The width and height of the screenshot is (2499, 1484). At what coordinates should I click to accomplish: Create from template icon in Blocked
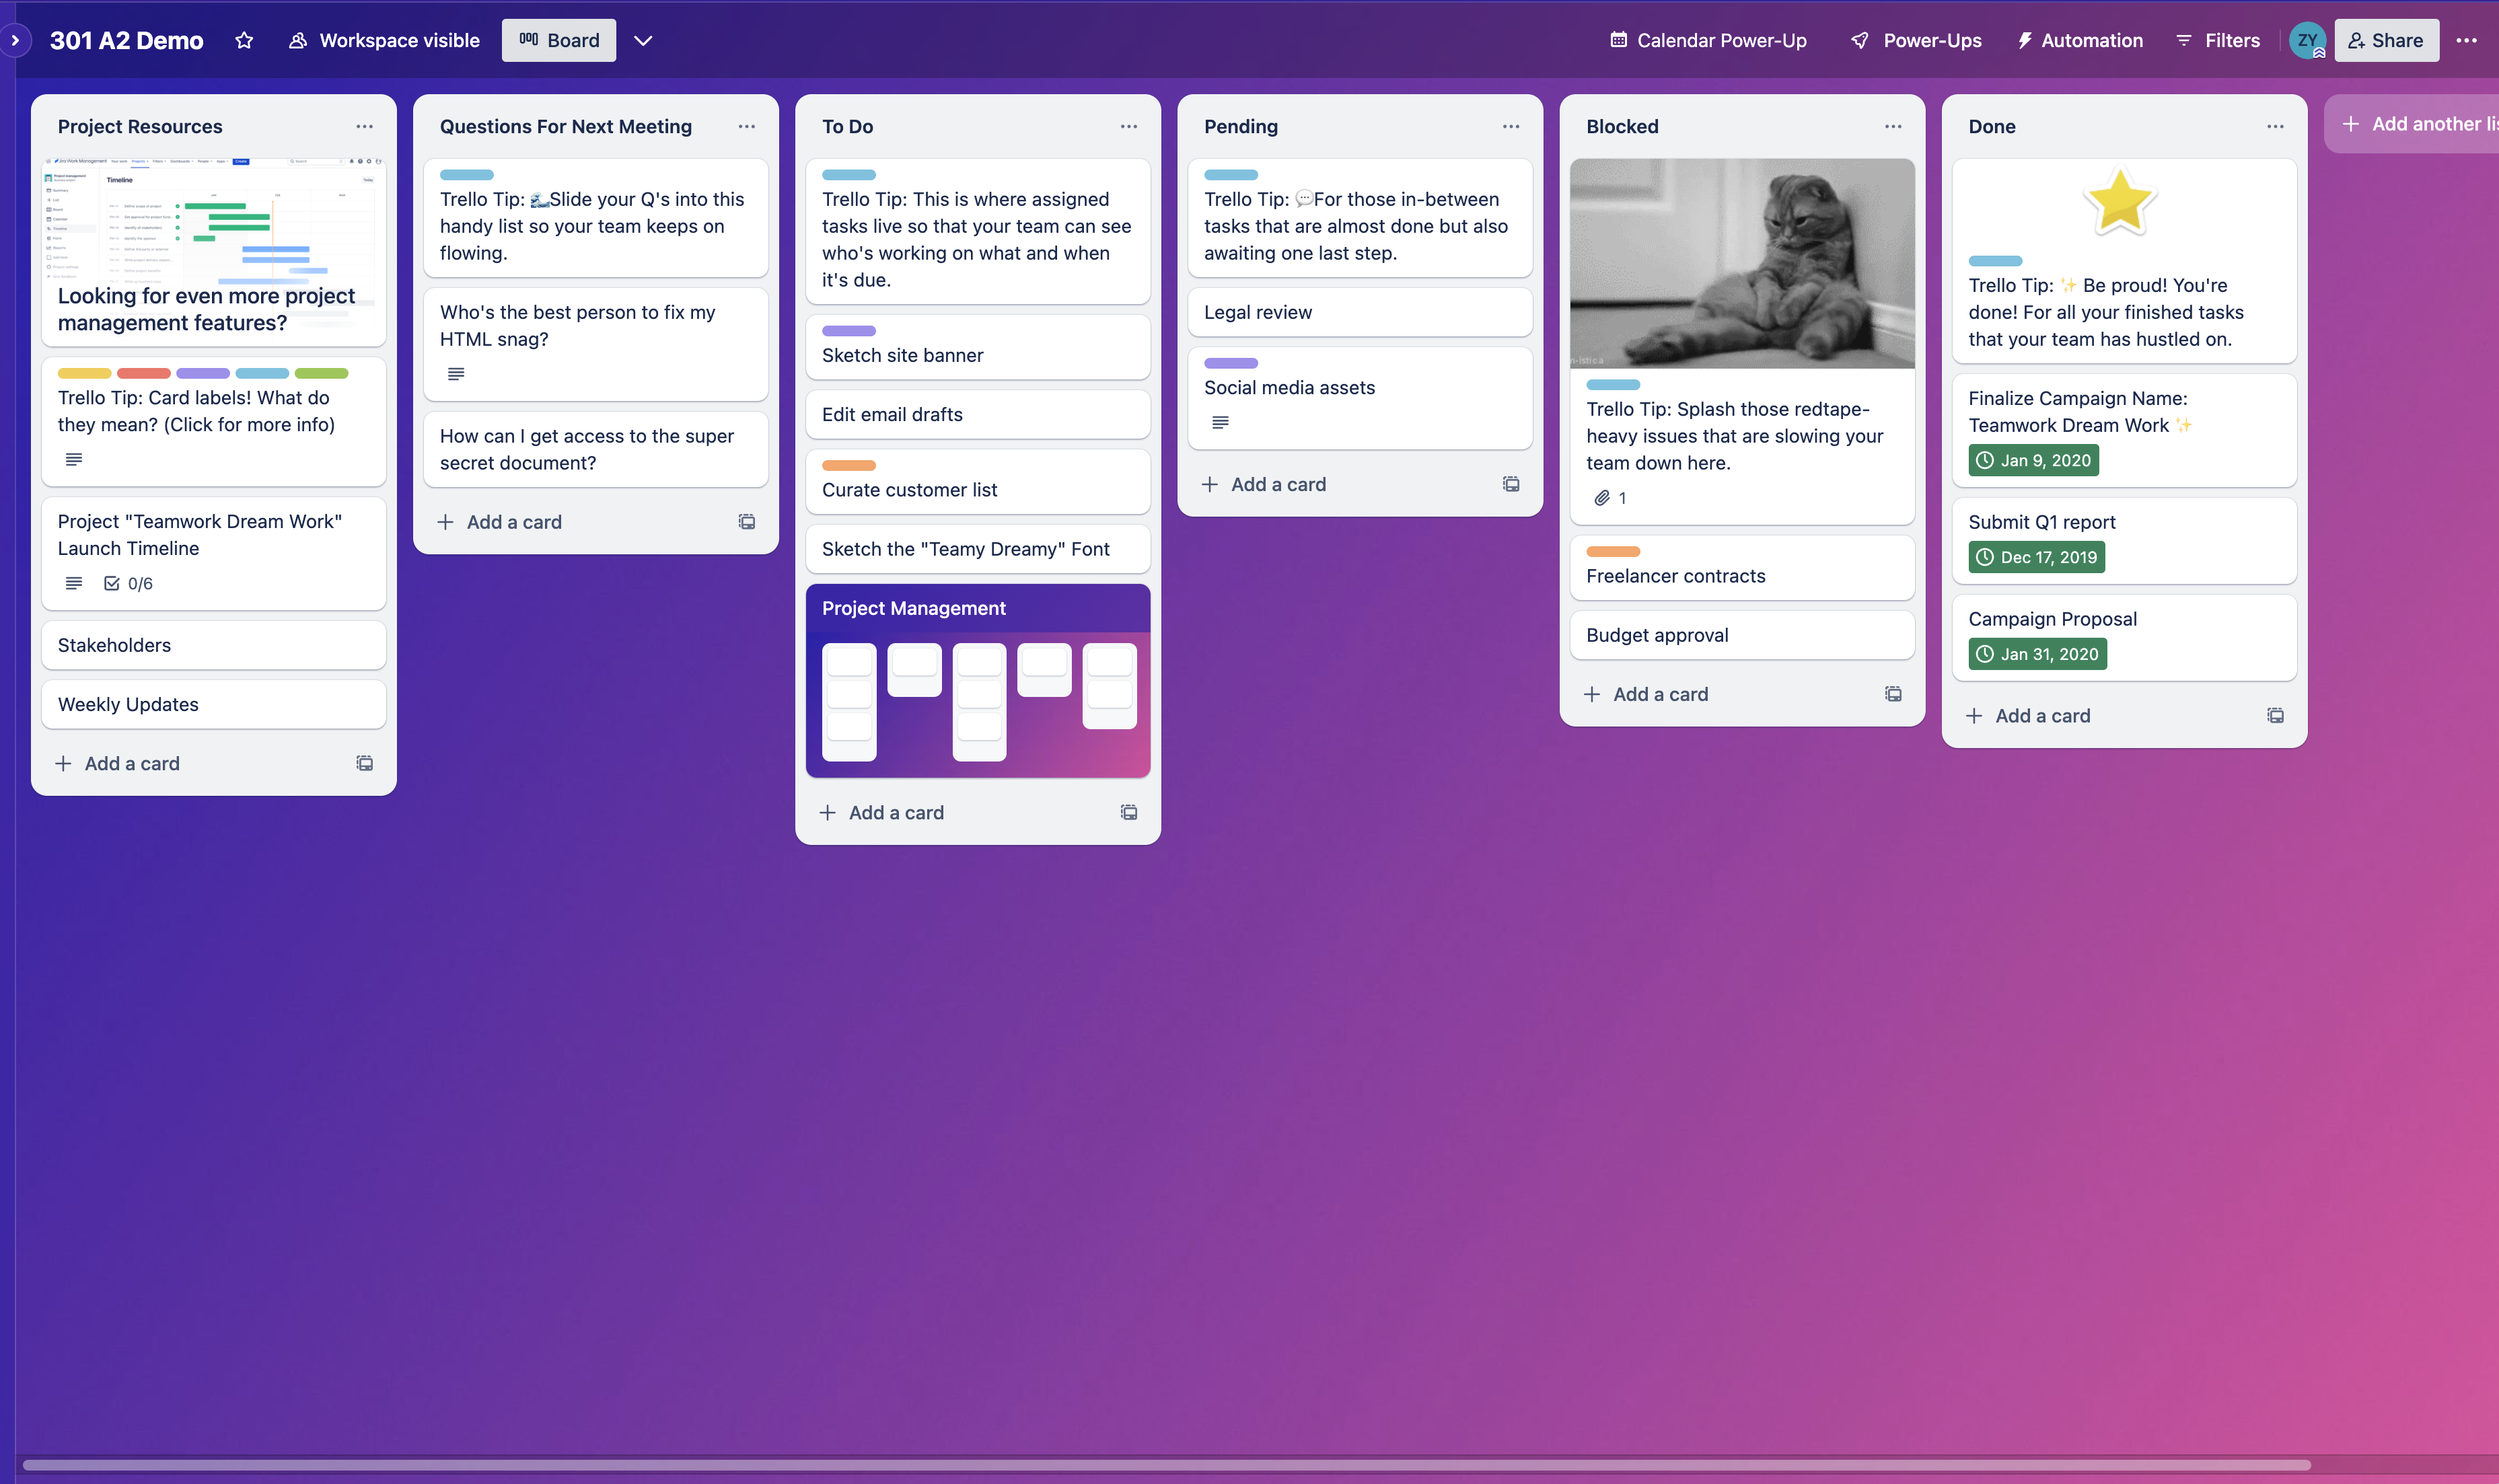tap(1892, 694)
